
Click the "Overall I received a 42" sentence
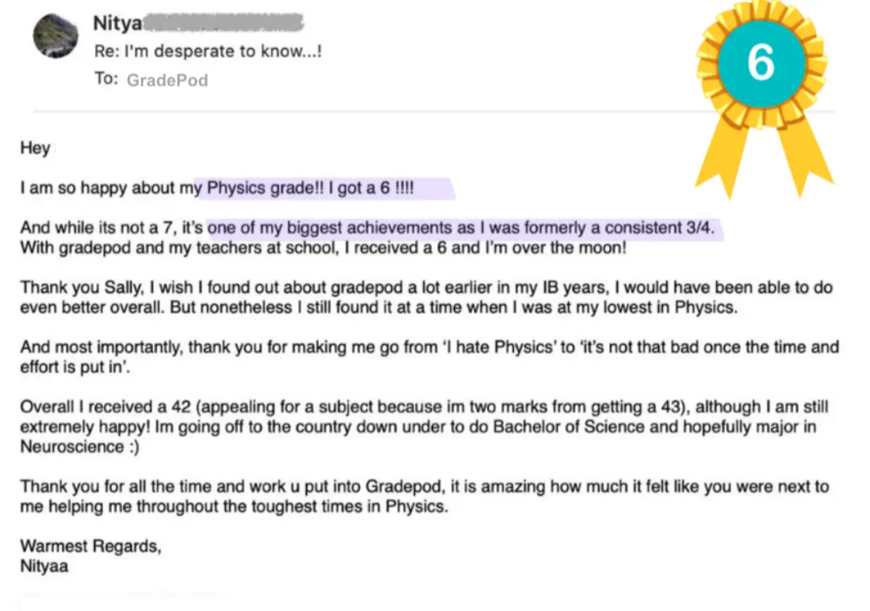tap(424, 427)
